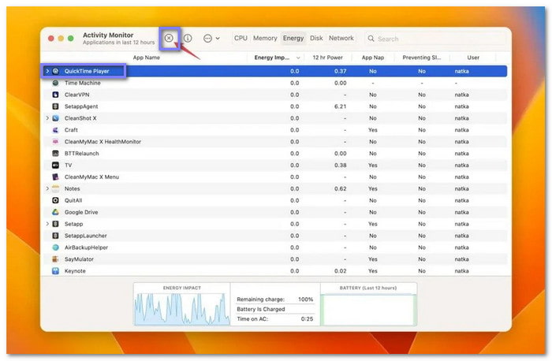Image resolution: width=552 pixels, height=361 pixels.
Task: Click the search magnifier icon
Action: [x=371, y=39]
